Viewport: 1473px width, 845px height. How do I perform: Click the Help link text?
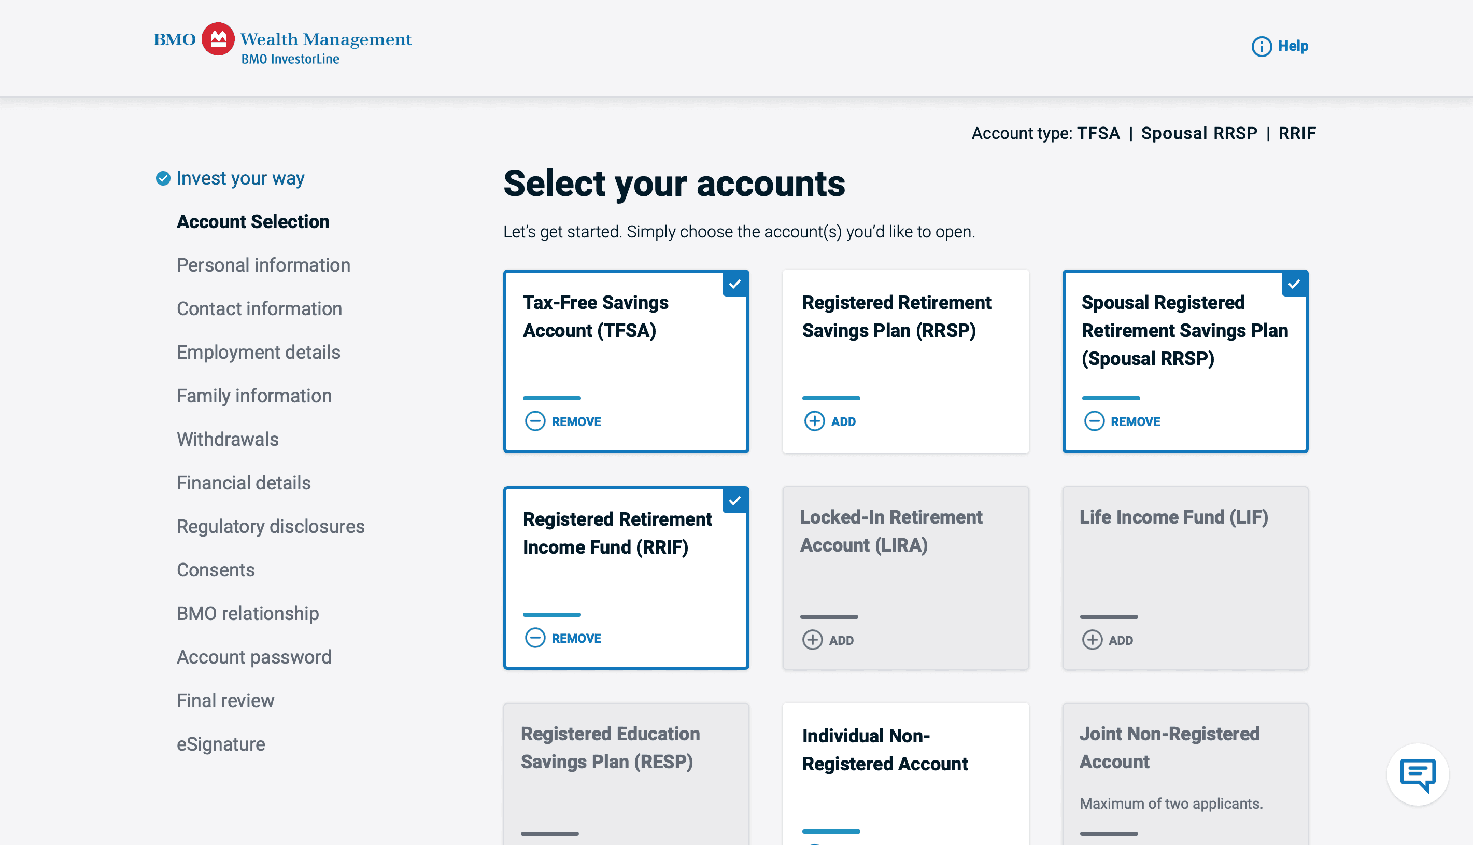[1293, 46]
